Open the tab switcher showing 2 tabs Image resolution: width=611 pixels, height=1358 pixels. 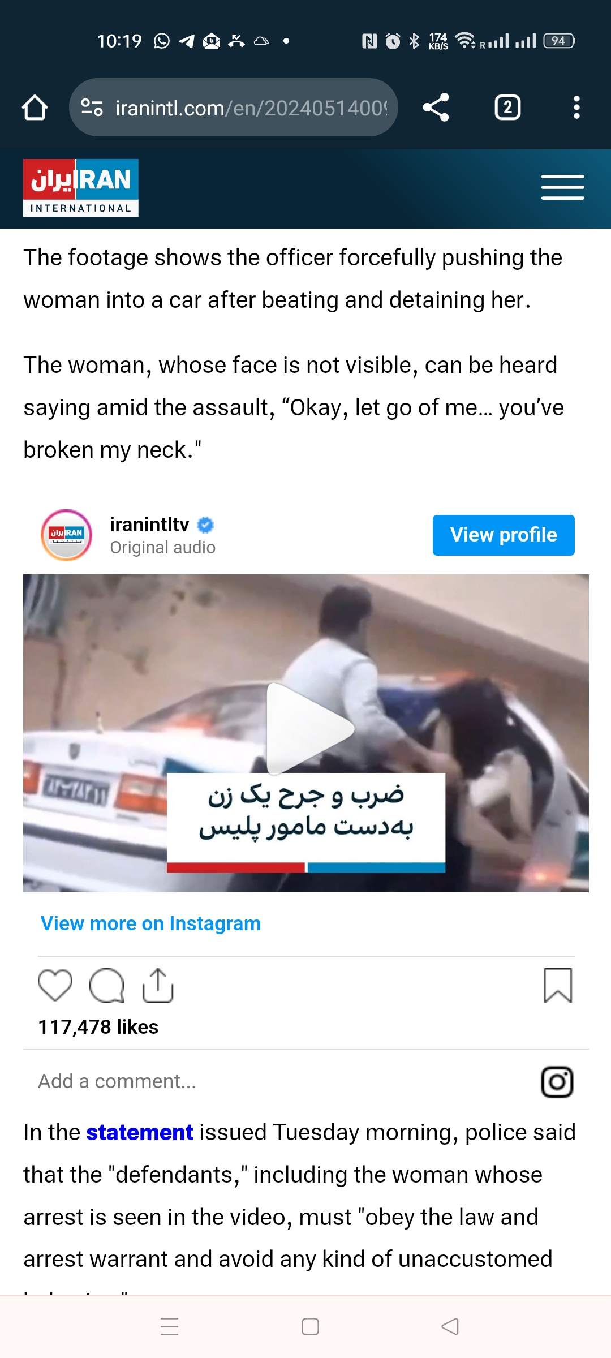tap(507, 108)
